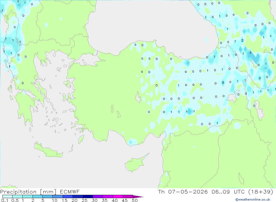Click the '35' legend scale label
Viewport: 276px width, 202px height.
[x=105, y=200]
